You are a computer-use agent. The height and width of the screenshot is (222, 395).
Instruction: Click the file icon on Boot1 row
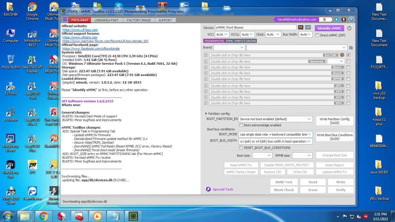206,67
